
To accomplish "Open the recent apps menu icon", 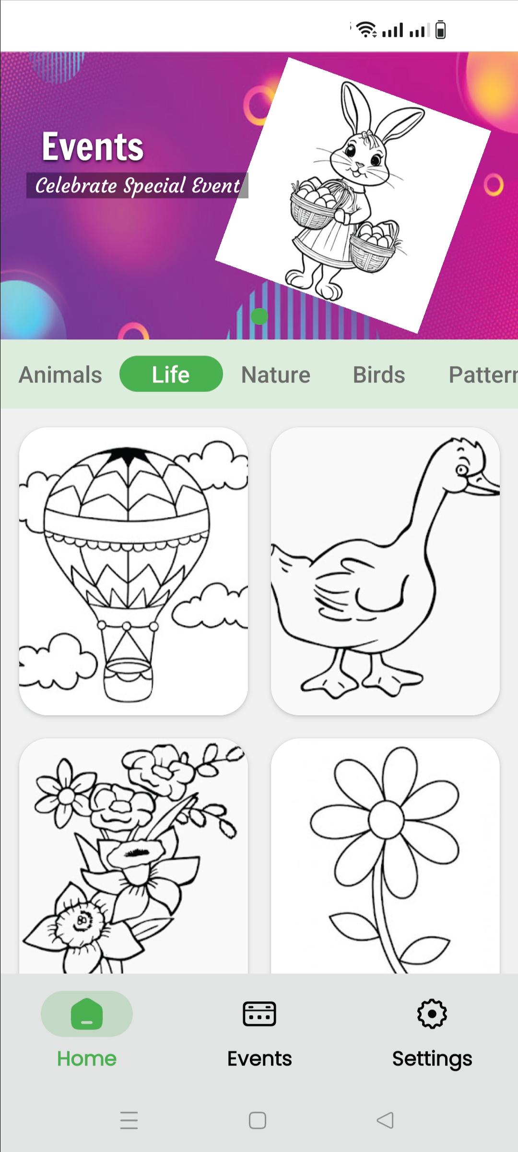I will pos(129,1120).
